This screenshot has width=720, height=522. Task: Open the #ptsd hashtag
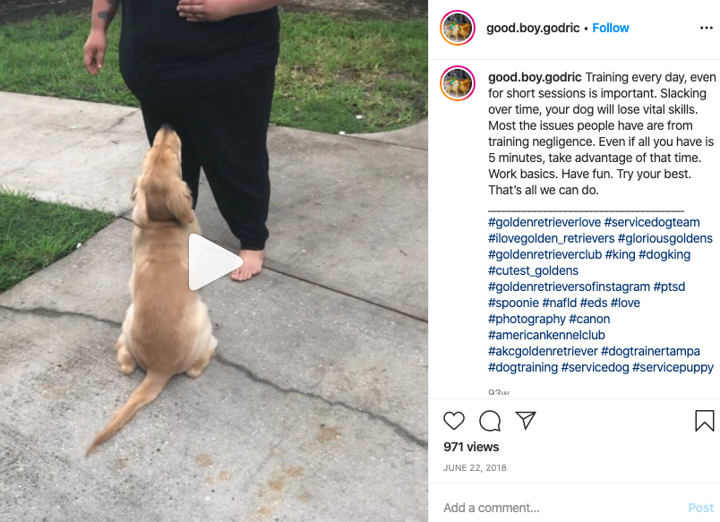[x=669, y=287]
